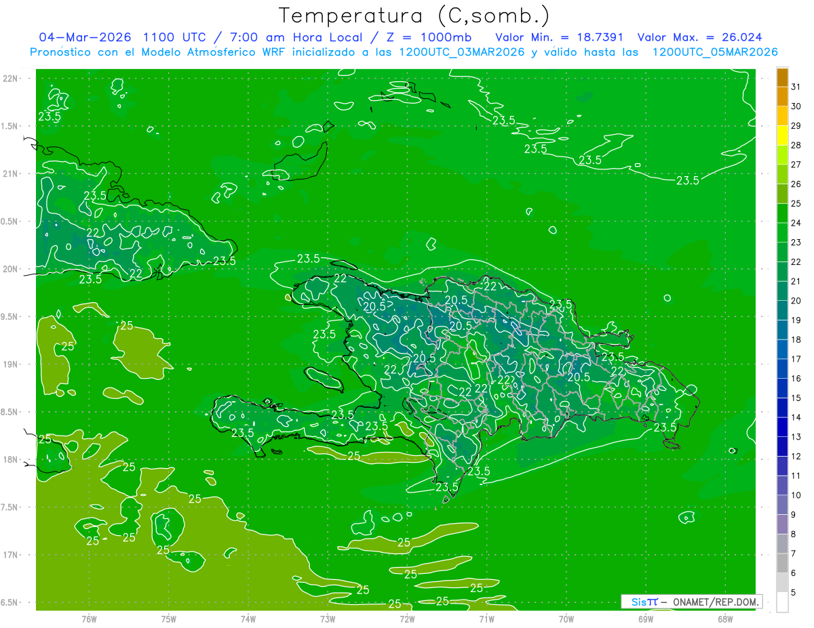Click the '17N' latitude axis label
The height and width of the screenshot is (628, 814).
[10, 555]
